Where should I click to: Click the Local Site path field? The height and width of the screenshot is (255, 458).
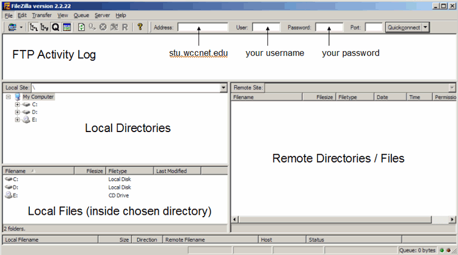point(126,88)
